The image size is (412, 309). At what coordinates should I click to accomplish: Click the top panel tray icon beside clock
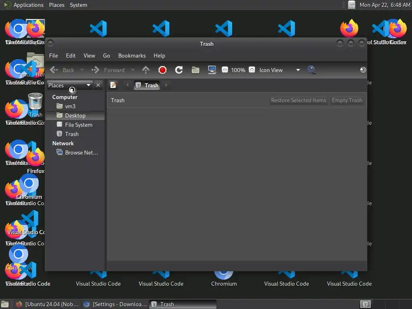(352, 5)
